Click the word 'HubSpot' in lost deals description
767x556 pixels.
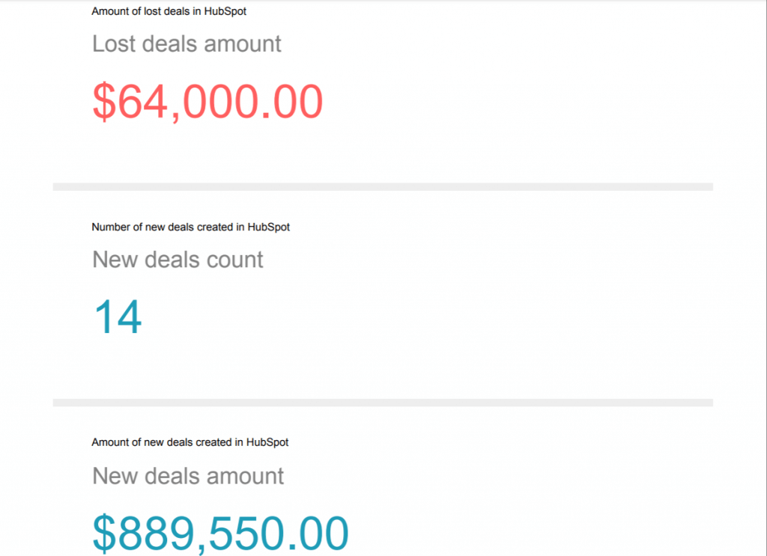point(225,11)
